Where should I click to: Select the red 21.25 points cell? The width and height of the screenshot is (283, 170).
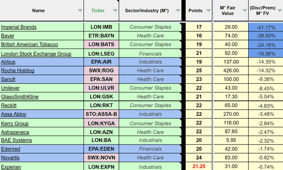(199, 166)
